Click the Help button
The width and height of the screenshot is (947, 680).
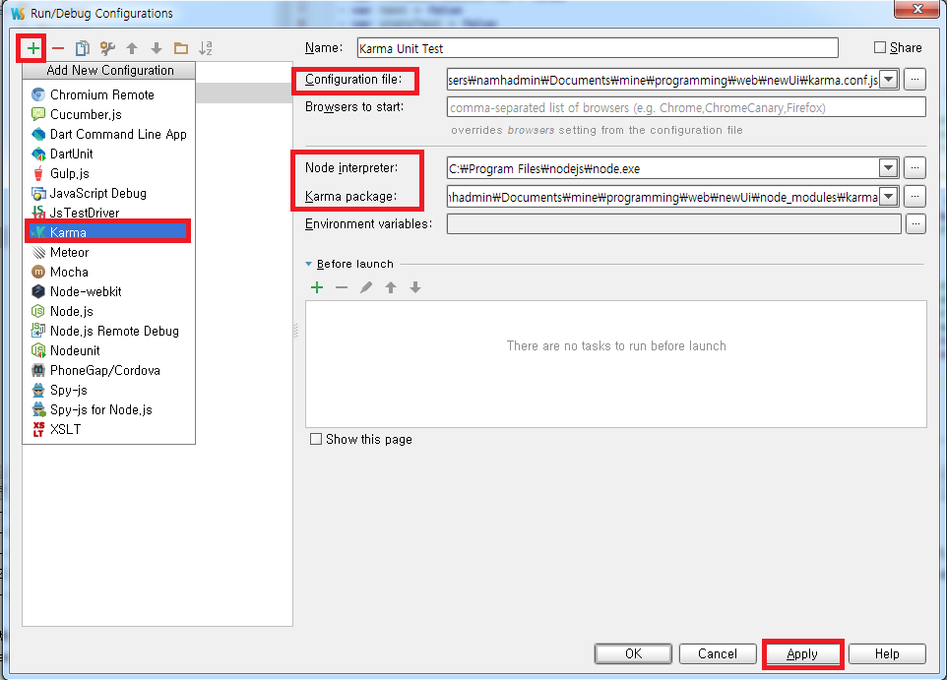coord(887,653)
